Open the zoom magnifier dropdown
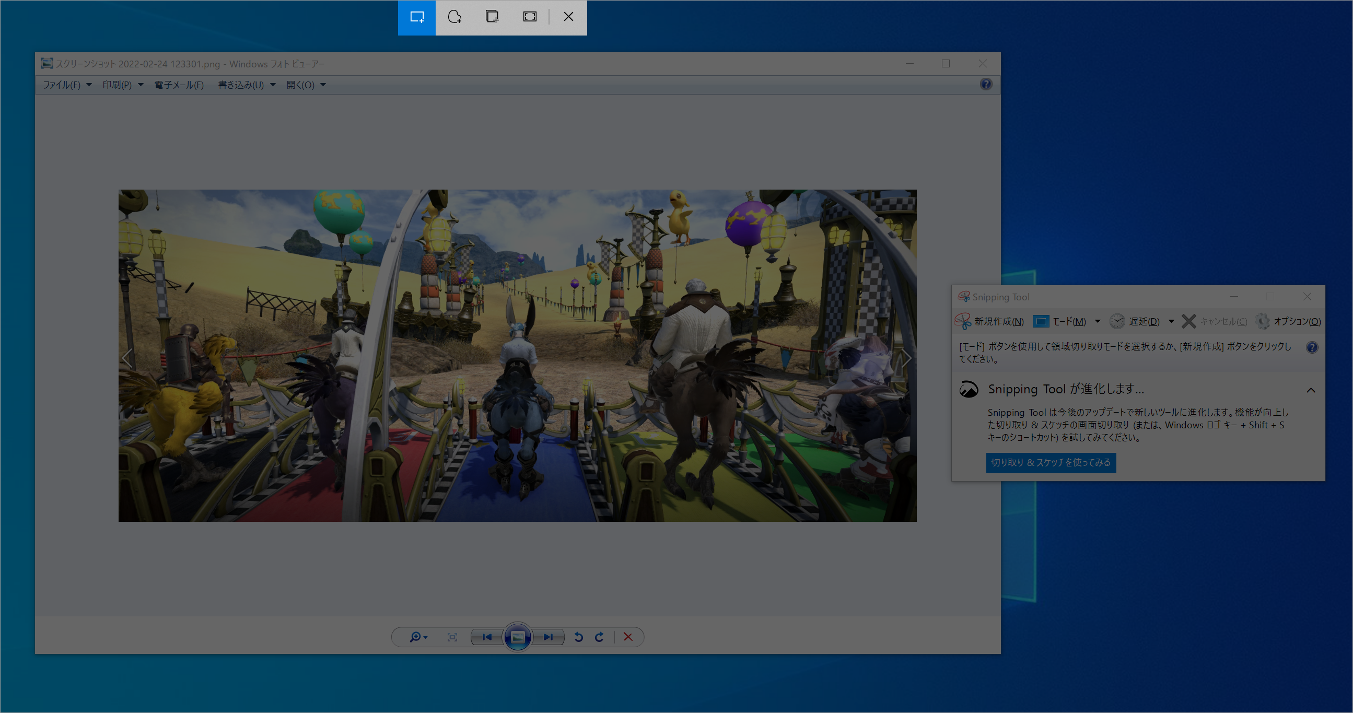Image resolution: width=1353 pixels, height=713 pixels. point(418,637)
